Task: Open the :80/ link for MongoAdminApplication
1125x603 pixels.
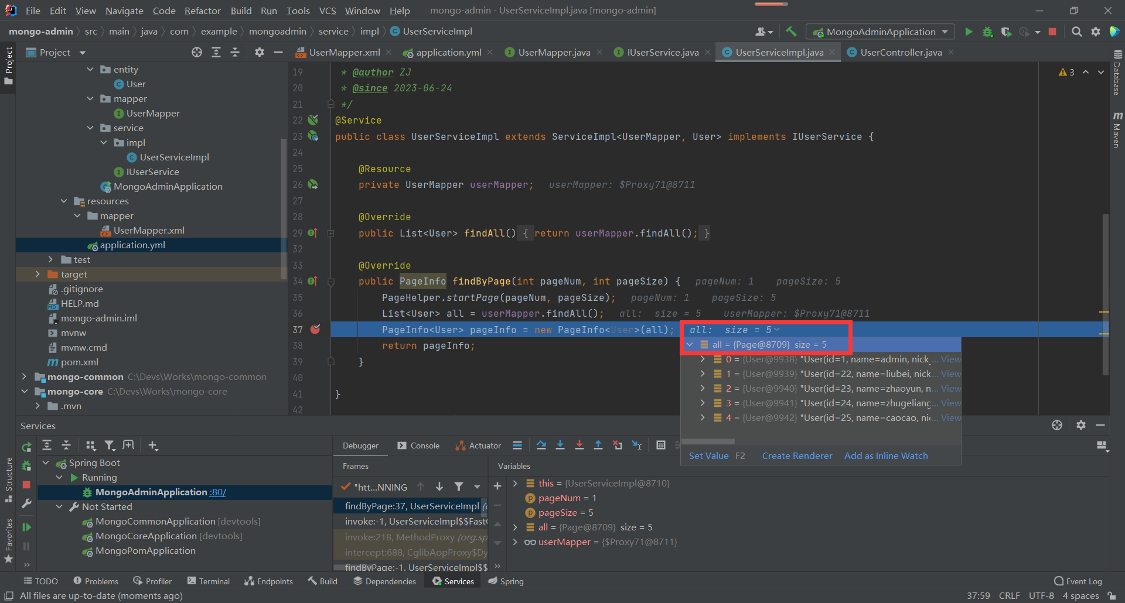Action: pos(218,492)
